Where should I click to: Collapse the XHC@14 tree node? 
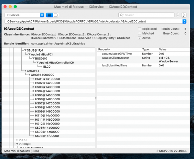(25, 71)
